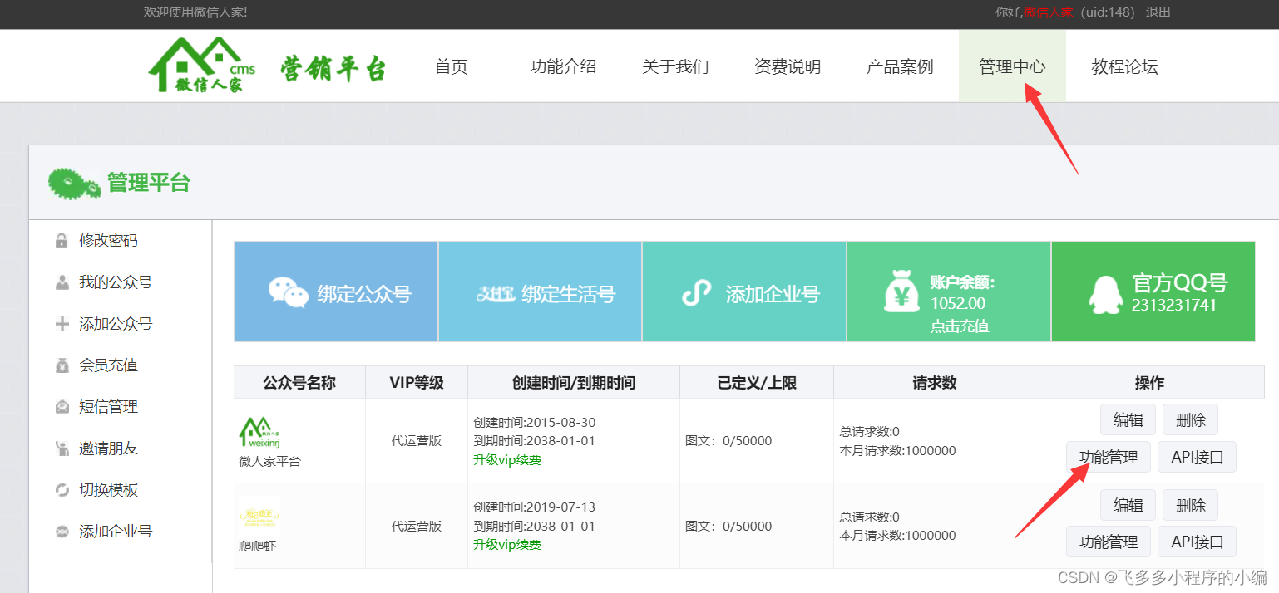Open 修改密码 in the sidebar
Screen dimensions: 1279x593
click(108, 241)
